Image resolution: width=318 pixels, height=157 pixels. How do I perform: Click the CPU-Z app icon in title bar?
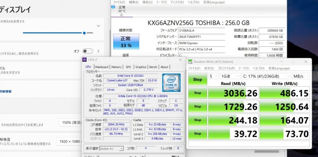coord(85,60)
